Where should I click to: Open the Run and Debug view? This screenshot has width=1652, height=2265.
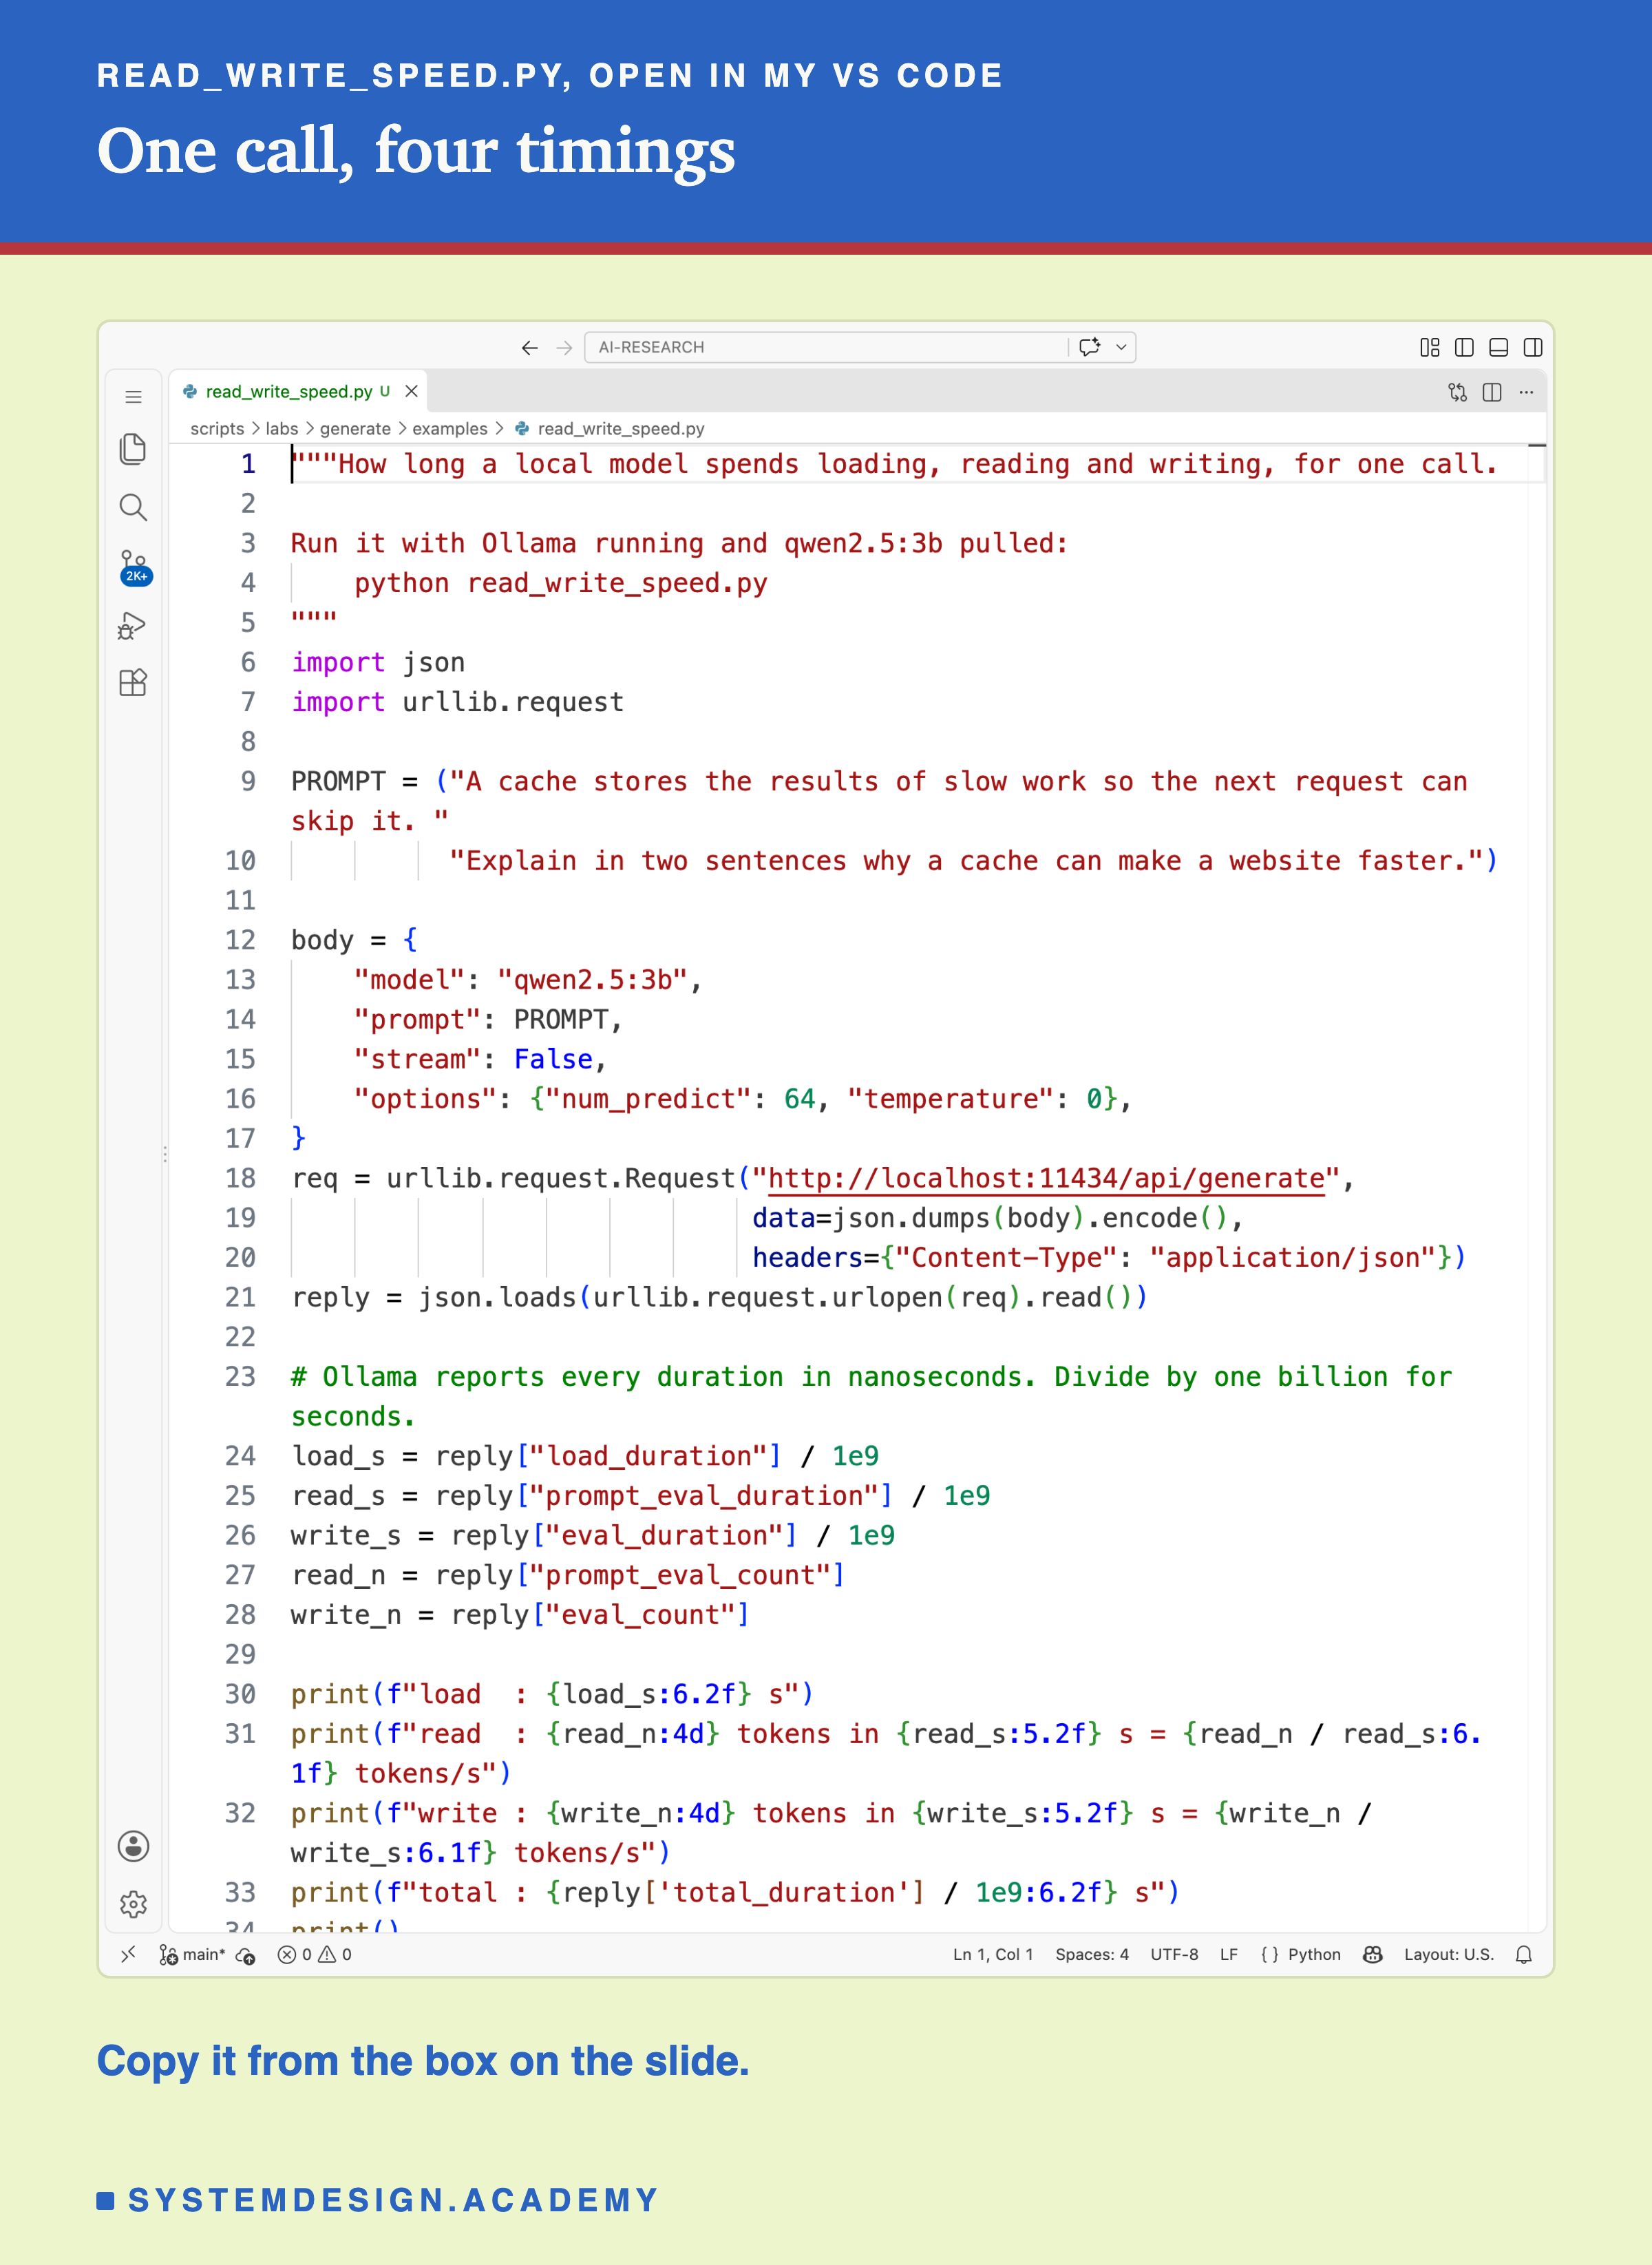[x=133, y=625]
